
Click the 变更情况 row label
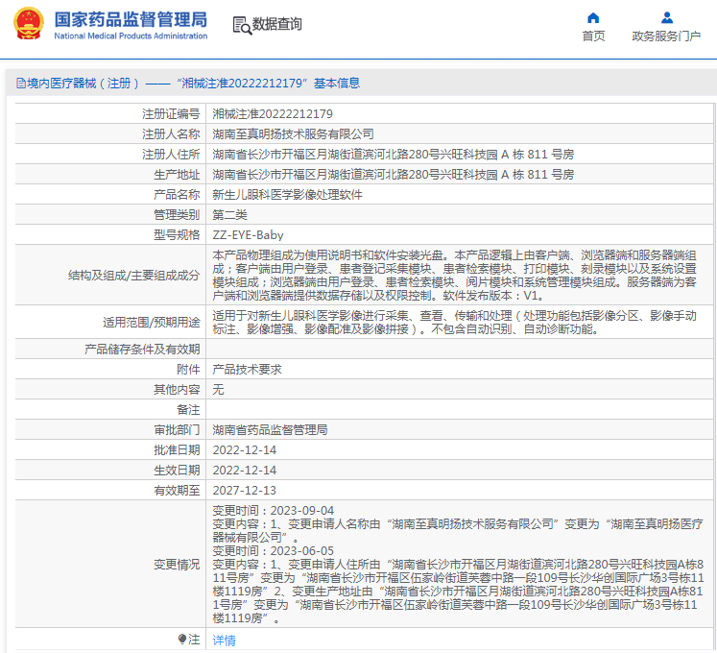point(177,565)
